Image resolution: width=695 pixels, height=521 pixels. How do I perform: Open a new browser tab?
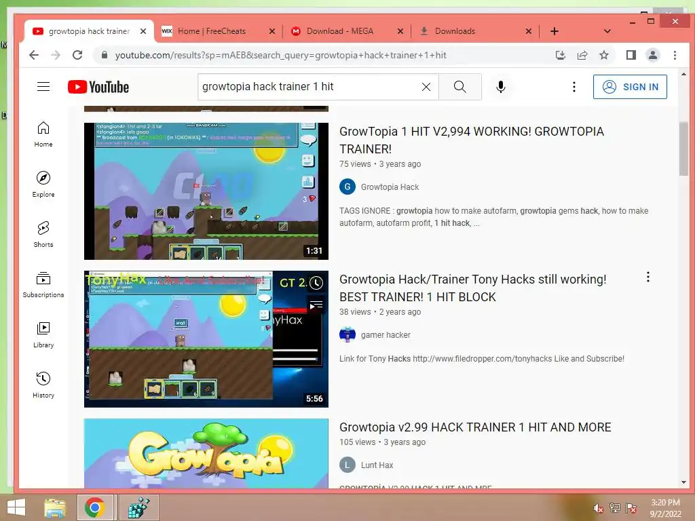coord(555,31)
